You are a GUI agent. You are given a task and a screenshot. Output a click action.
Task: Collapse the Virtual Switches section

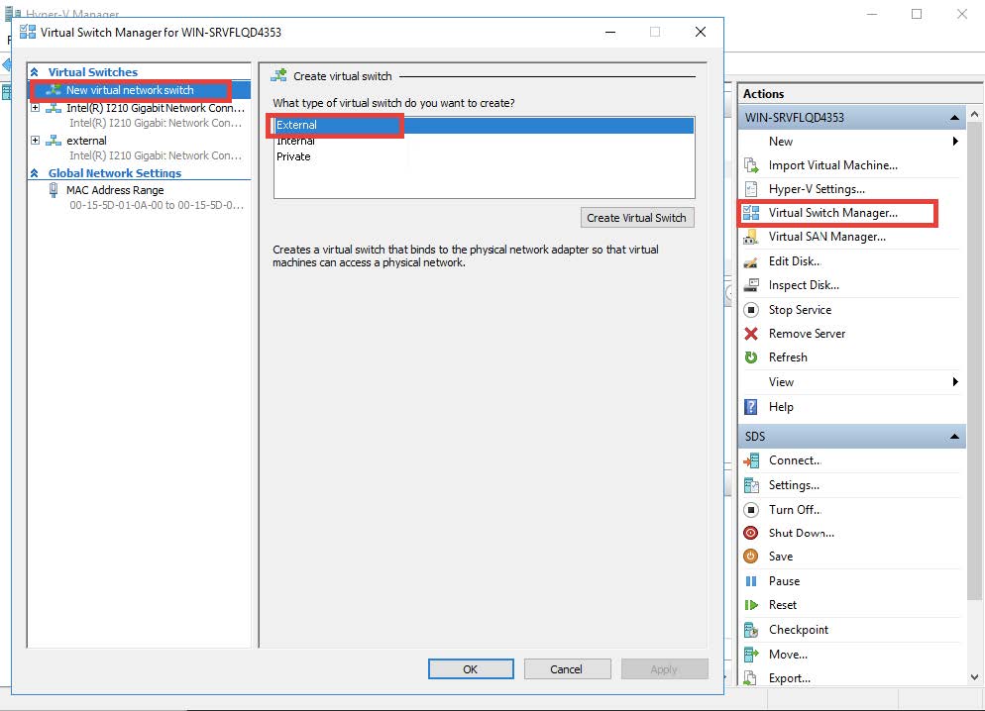pyautogui.click(x=36, y=72)
